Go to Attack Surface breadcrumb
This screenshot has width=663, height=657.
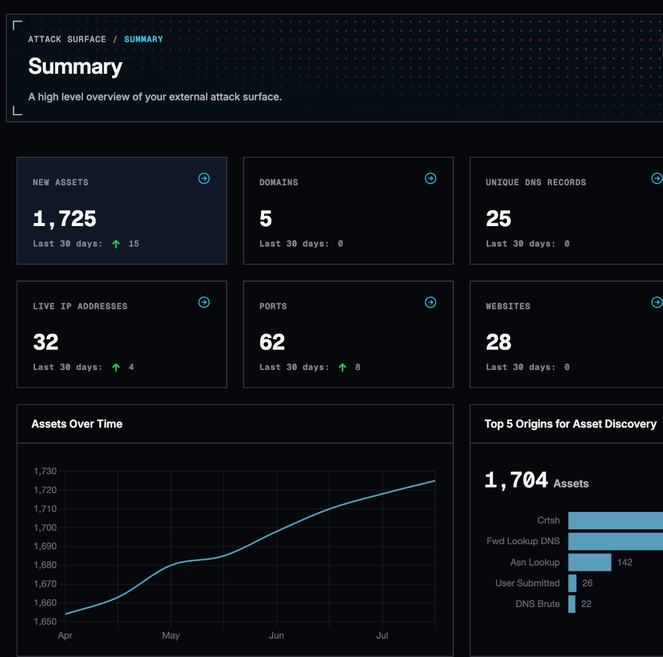point(67,40)
